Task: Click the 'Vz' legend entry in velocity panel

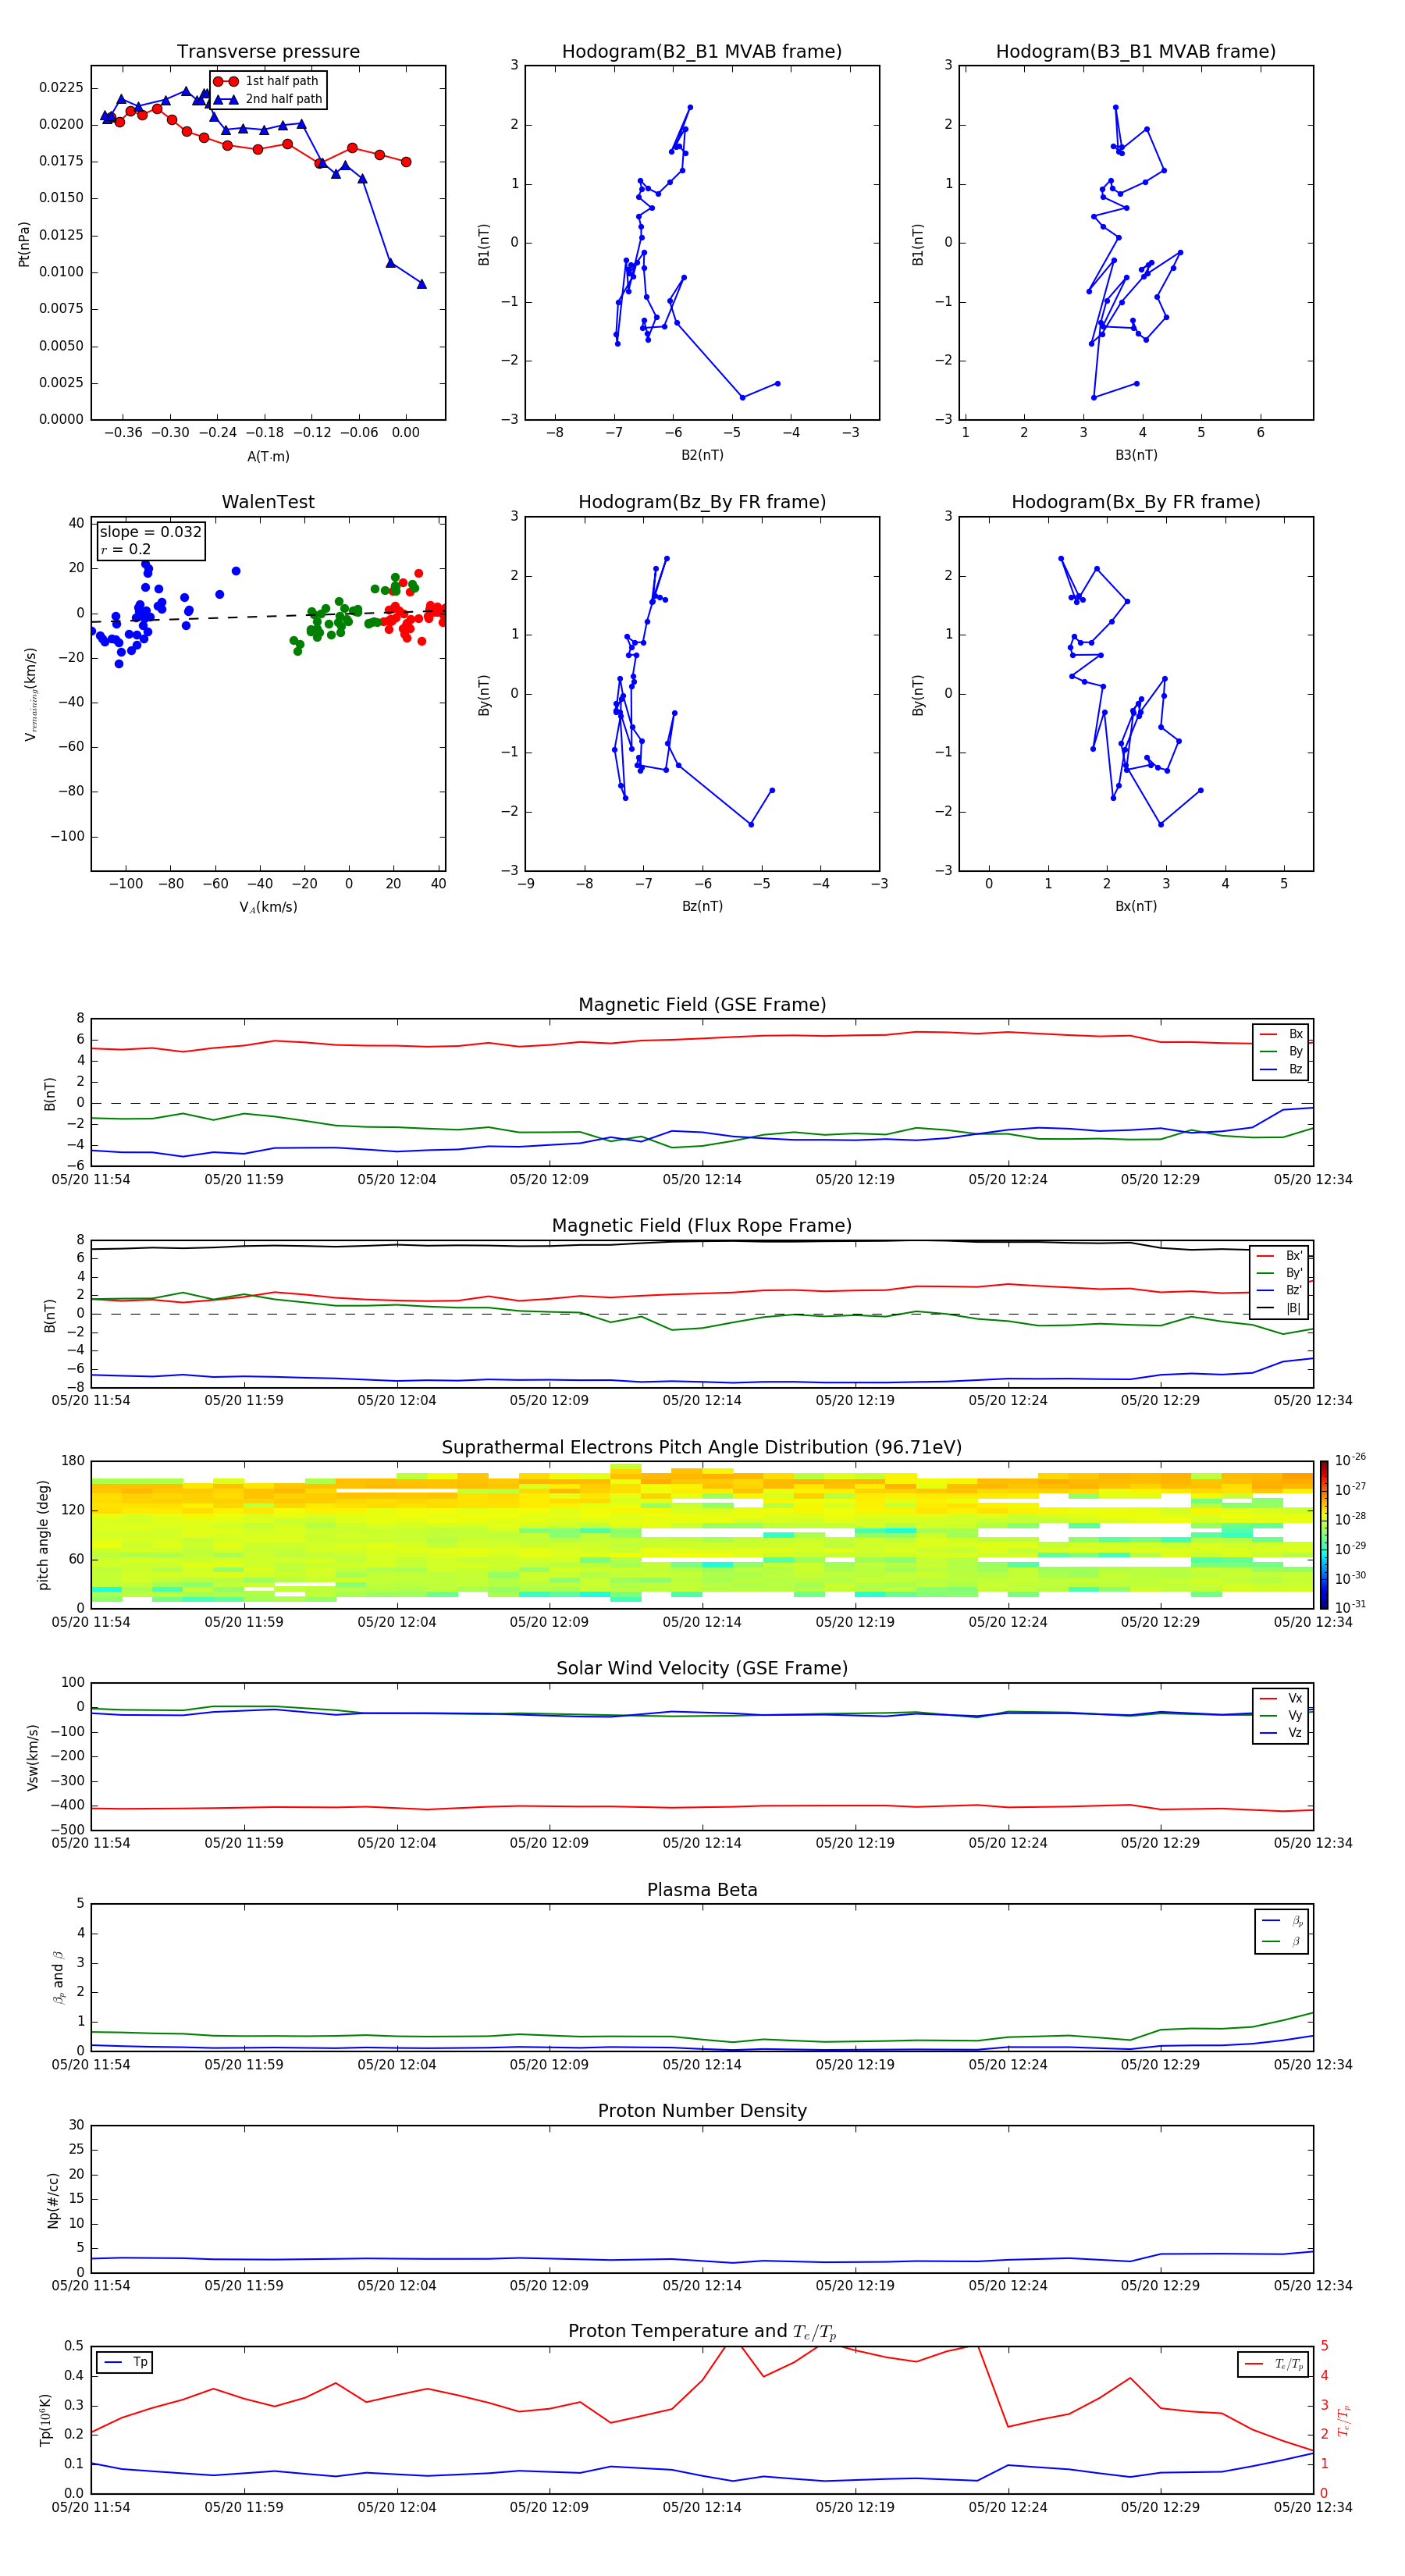Action: (x=1282, y=1733)
